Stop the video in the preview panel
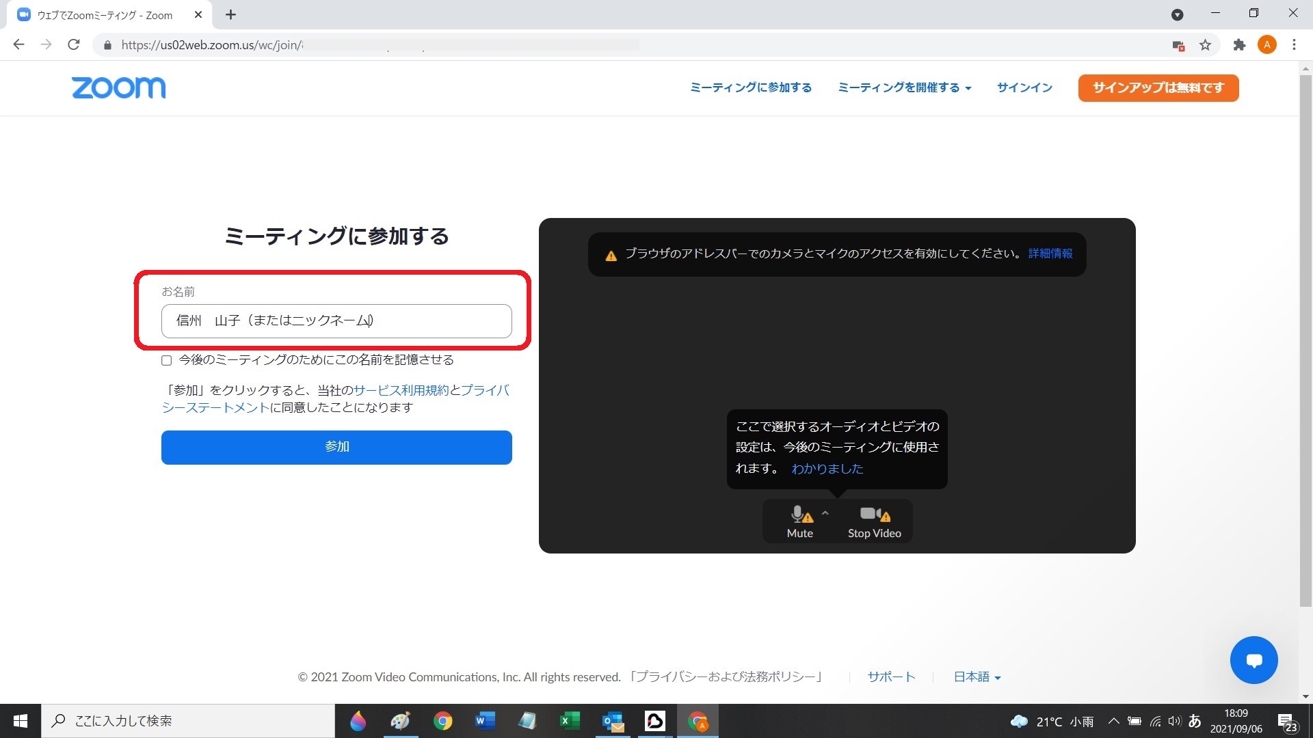1313x738 pixels. (x=875, y=522)
